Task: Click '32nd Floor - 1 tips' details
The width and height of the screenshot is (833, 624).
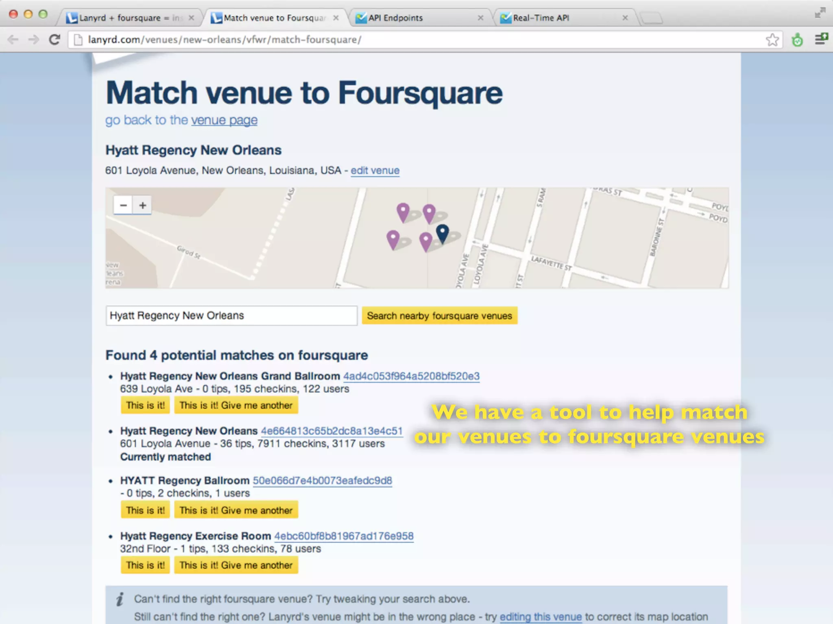Action: 220,549
